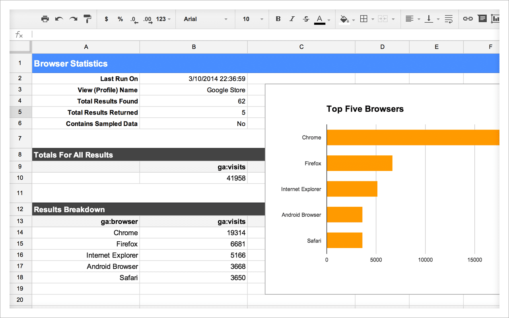Format selected cells as percent
The width and height of the screenshot is (509, 318).
click(x=120, y=19)
